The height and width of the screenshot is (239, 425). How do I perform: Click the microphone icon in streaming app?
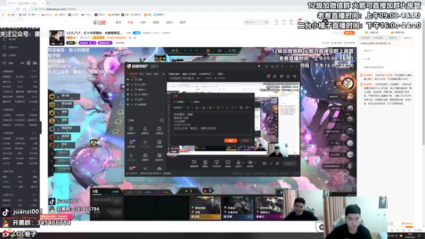click(x=239, y=162)
